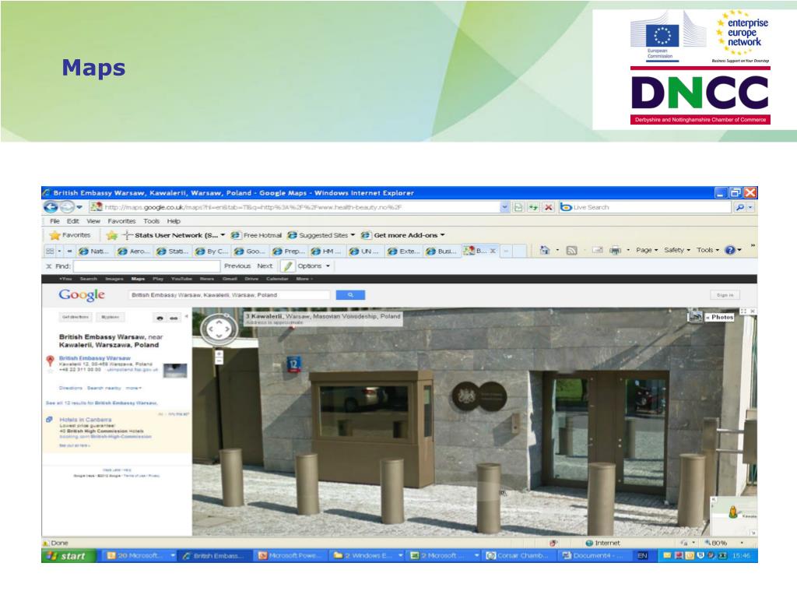797x598 pixels.
Task: Click the Home house icon
Action: 545,250
